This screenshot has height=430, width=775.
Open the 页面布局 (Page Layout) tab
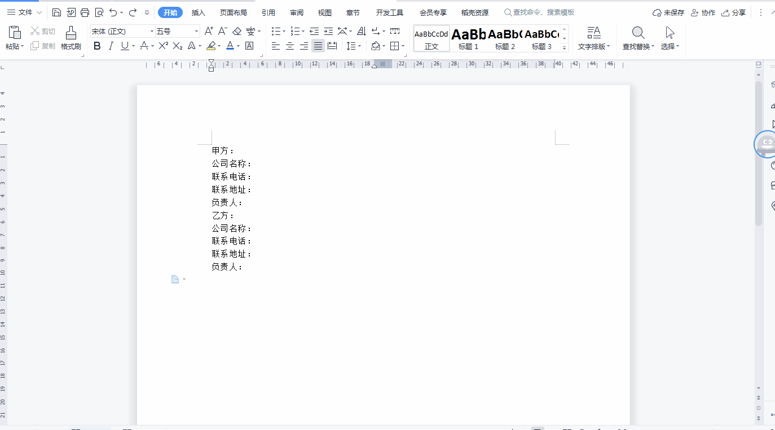(233, 12)
